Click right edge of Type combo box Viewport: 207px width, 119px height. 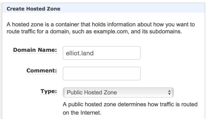[172, 92]
